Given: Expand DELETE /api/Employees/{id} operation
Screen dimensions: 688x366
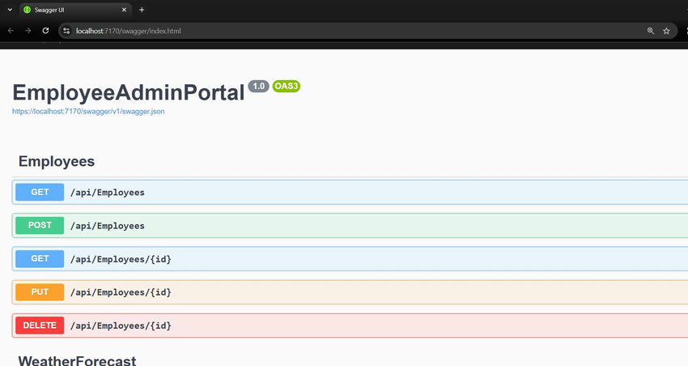Looking at the screenshot, I should pos(350,326).
